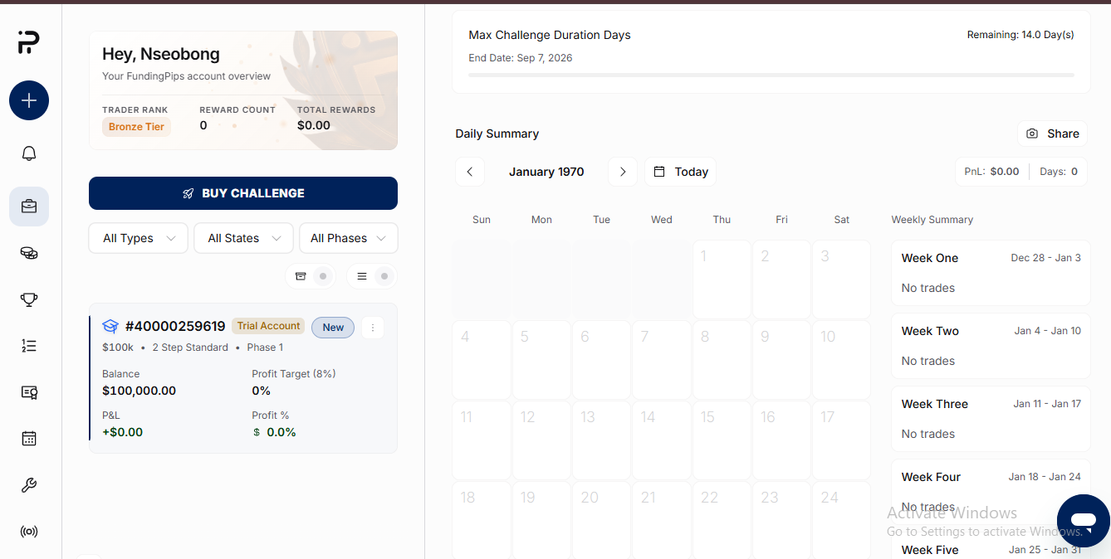
Task: Open the trophy leaderboard icon
Action: (29, 299)
